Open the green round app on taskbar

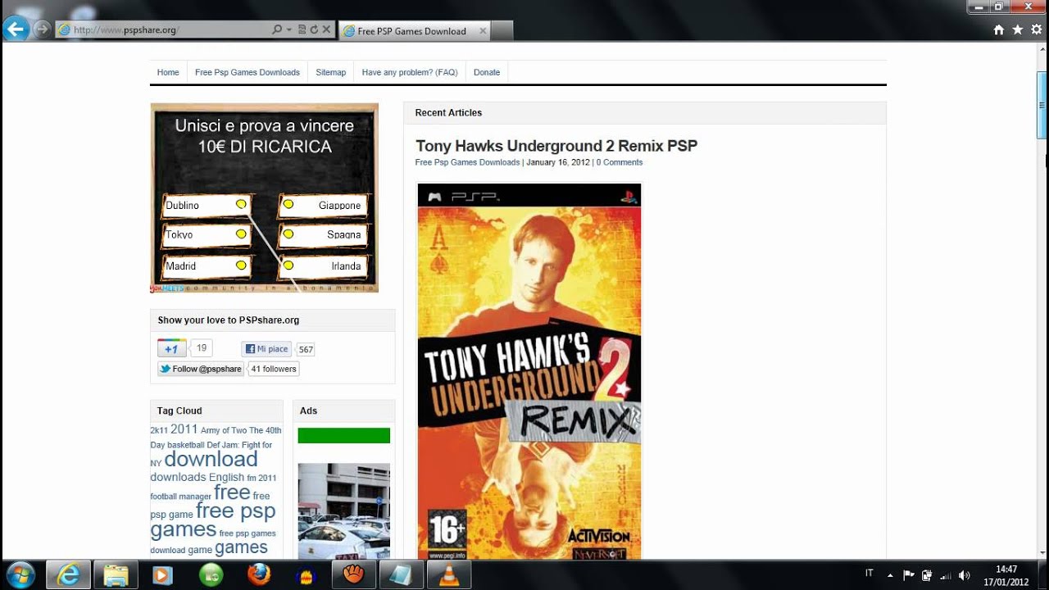211,575
